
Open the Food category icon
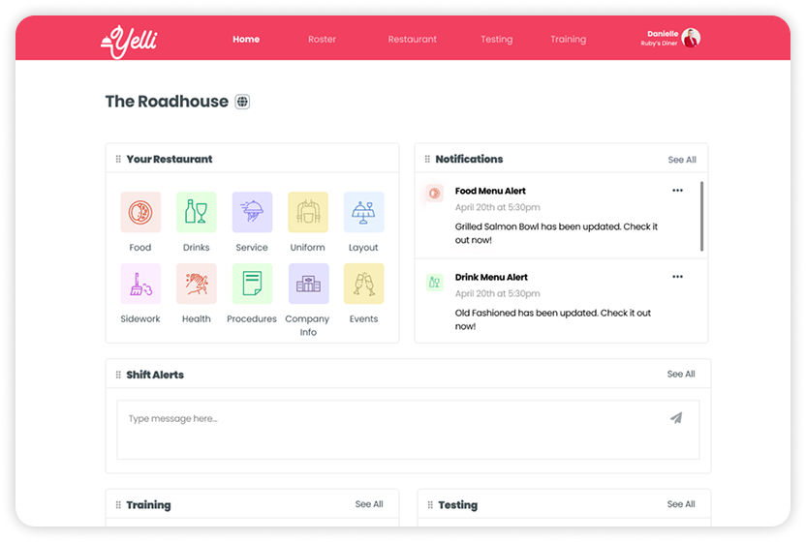click(x=140, y=212)
